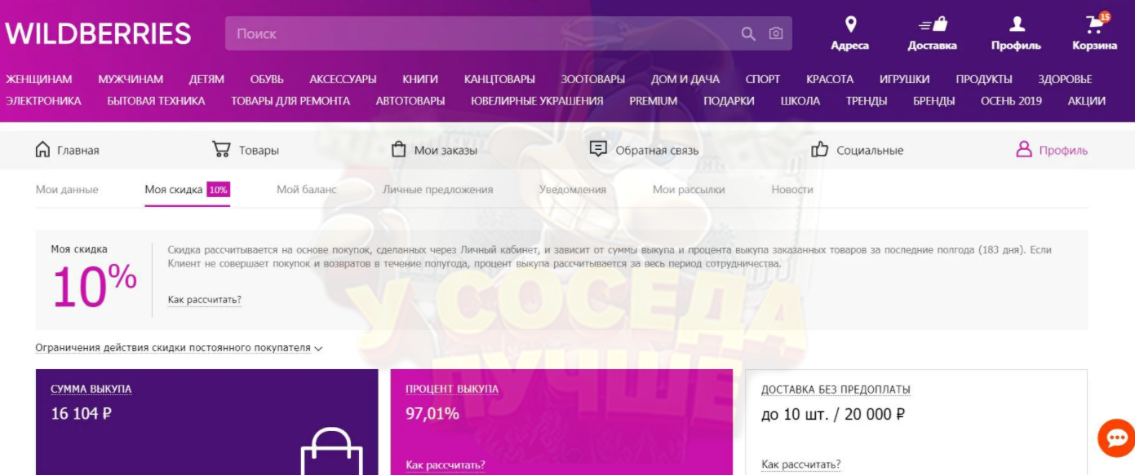Open the КАНЦТОВАРЫ category
The image size is (1135, 475).
tap(499, 79)
